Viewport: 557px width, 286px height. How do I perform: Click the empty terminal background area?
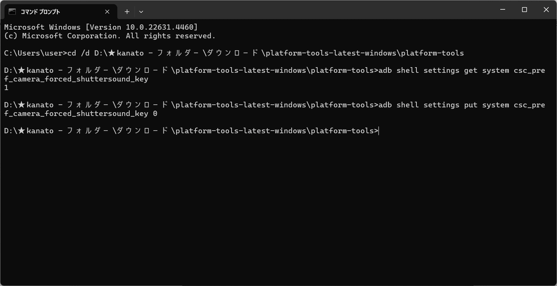(x=278, y=209)
